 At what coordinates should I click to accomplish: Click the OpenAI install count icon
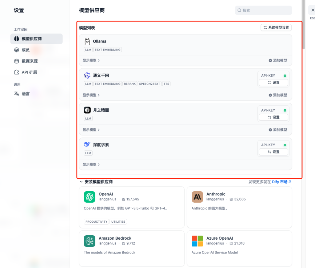pos(124,199)
